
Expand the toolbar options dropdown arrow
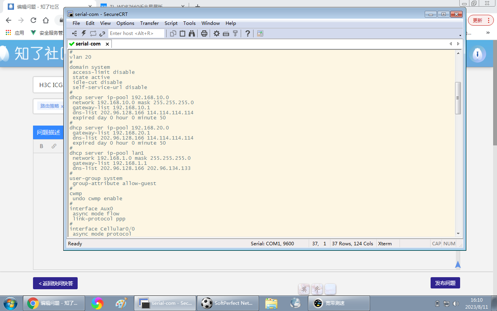[461, 35]
